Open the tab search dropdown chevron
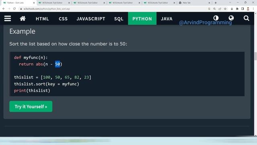Screen dimensions: 257x145 pos(230,3)
